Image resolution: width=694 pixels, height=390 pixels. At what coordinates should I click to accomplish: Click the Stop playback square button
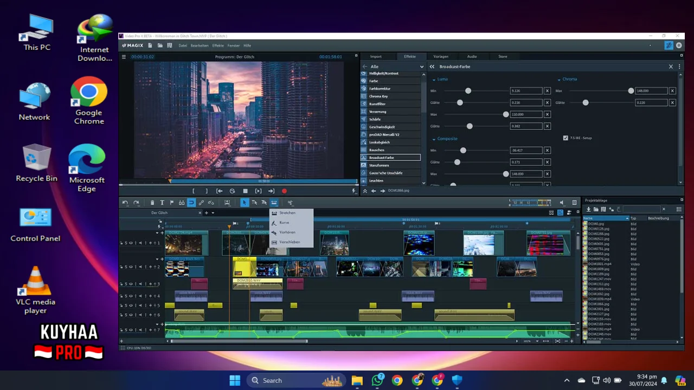[x=245, y=191]
